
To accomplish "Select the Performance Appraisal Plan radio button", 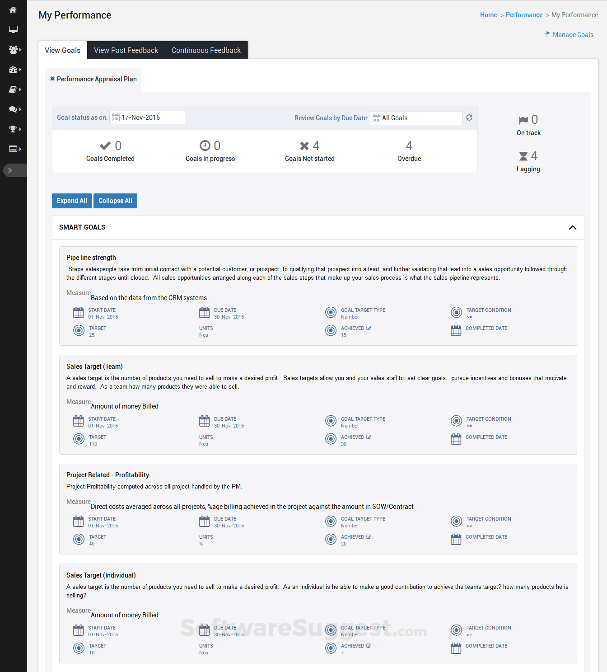I will [52, 79].
